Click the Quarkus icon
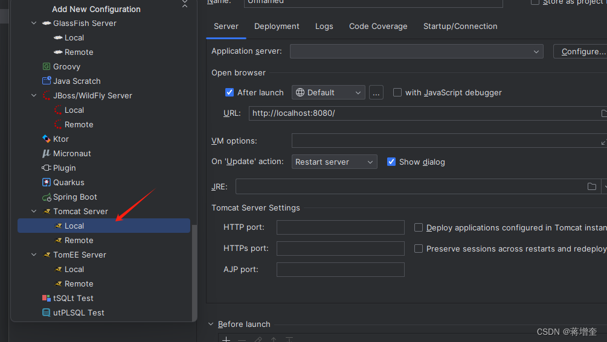Viewport: 607px width, 342px height. 47,182
